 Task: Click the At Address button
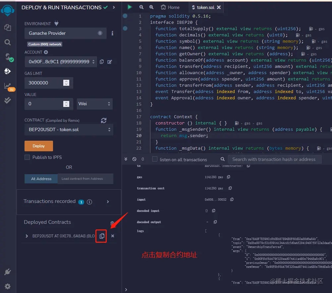coord(41,179)
